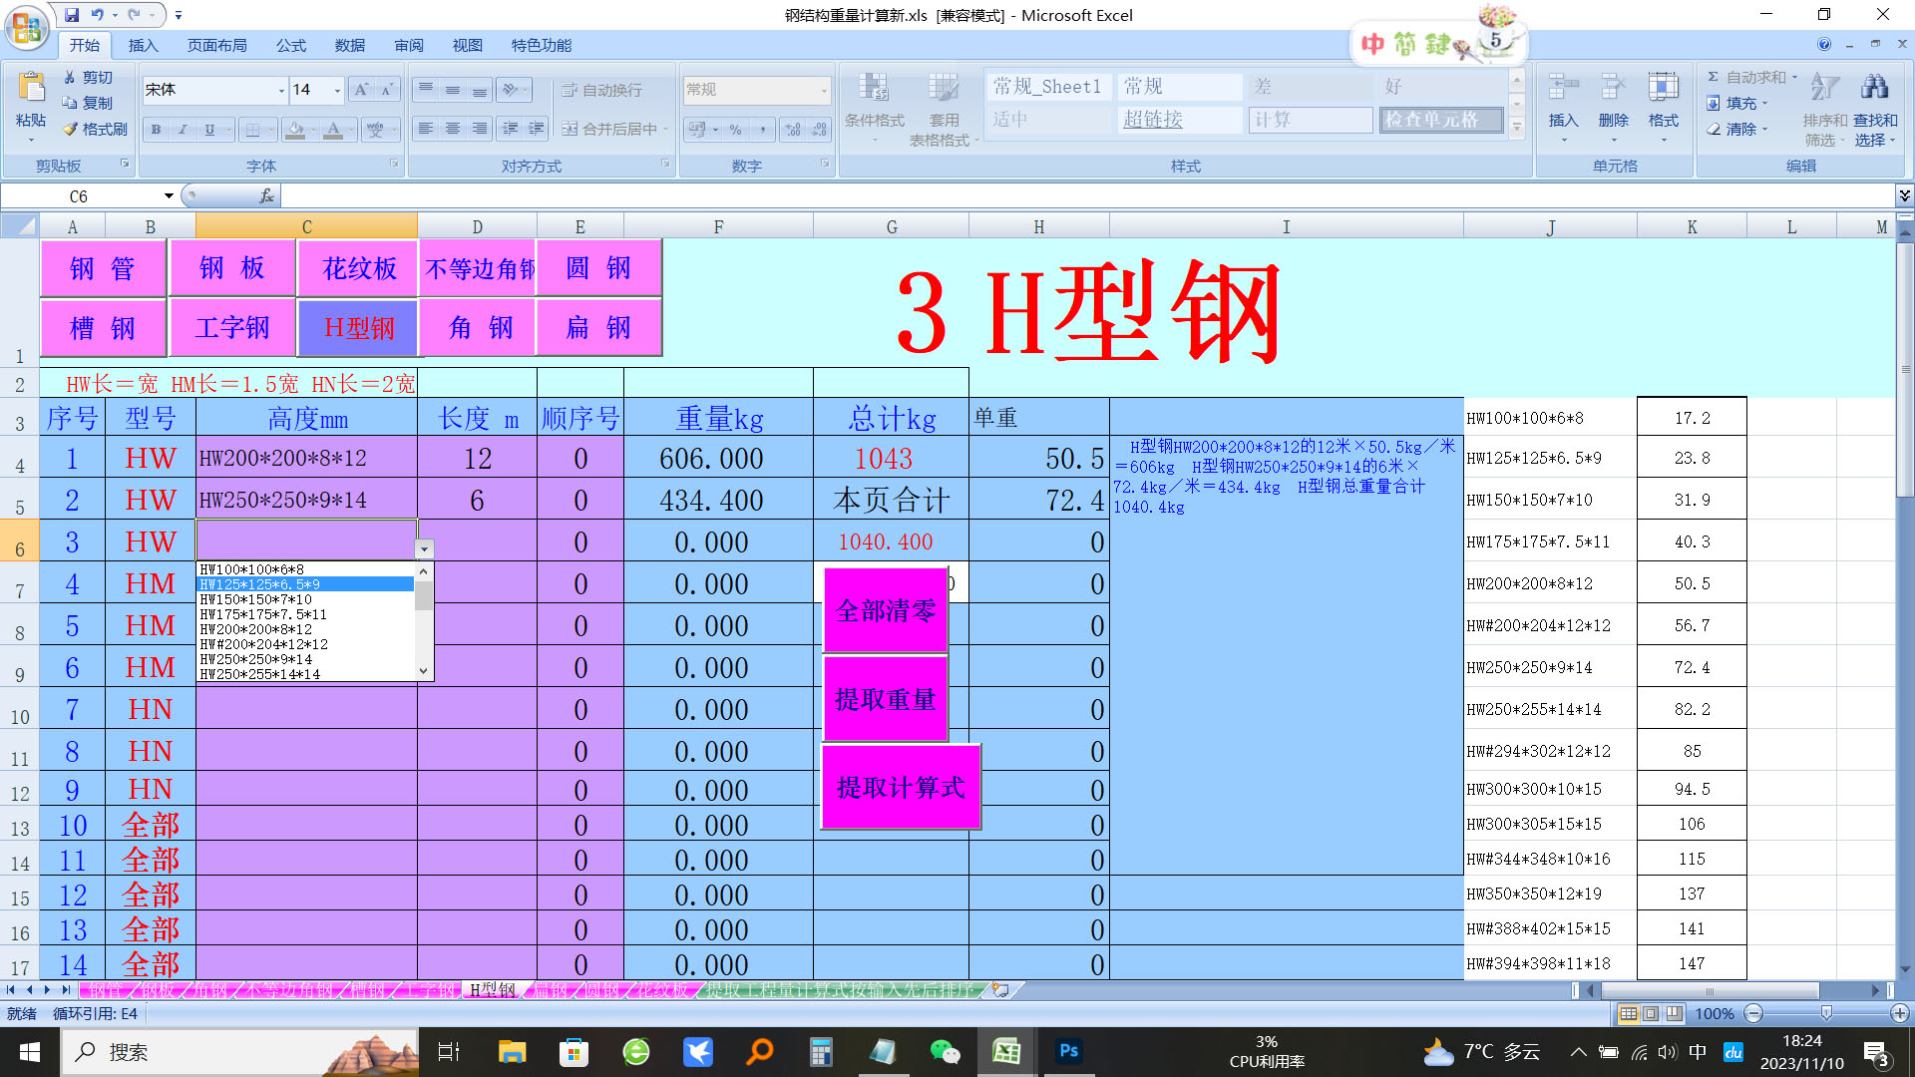Click the 提取计算式 button
1915x1077 pixels.
click(x=901, y=787)
